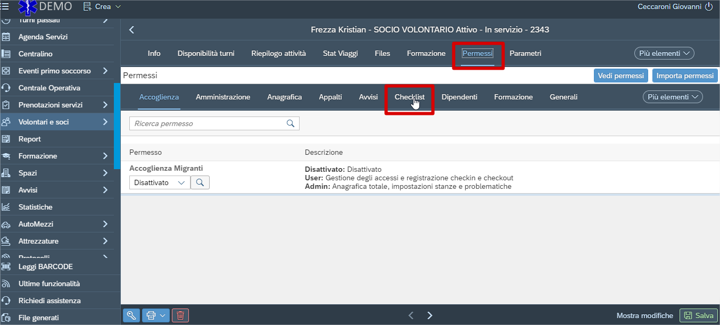Click the key icon button in footer
The image size is (720, 325).
[131, 315]
